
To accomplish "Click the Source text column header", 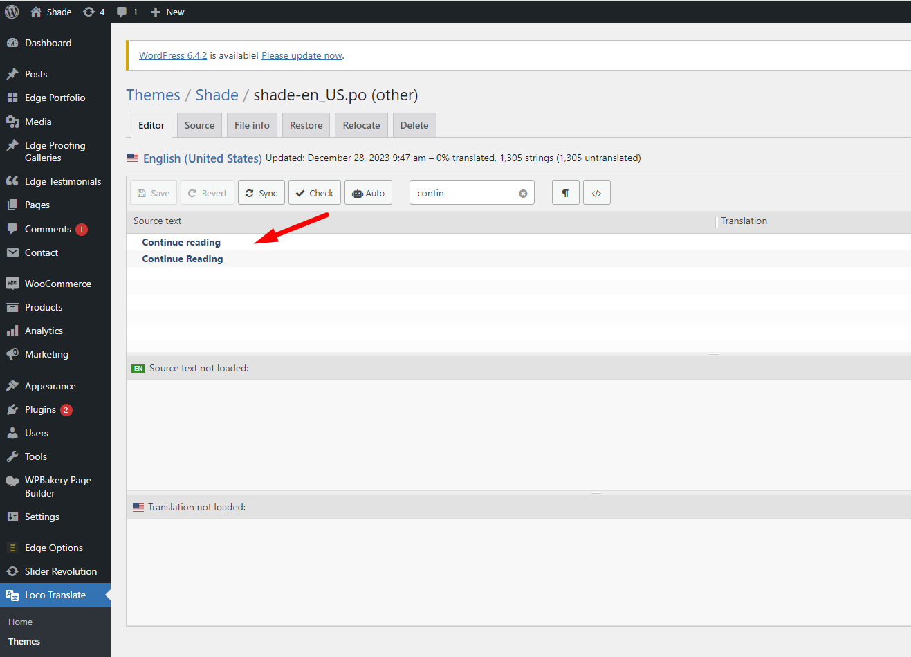I will [x=158, y=221].
